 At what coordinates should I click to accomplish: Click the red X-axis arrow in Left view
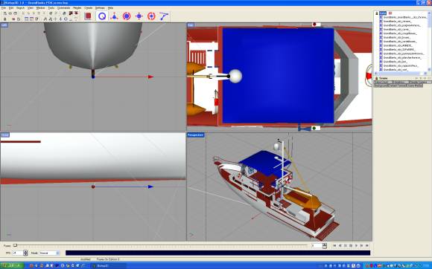tap(150, 77)
